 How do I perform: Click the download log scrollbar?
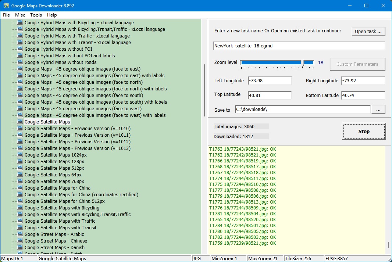(x=388, y=245)
